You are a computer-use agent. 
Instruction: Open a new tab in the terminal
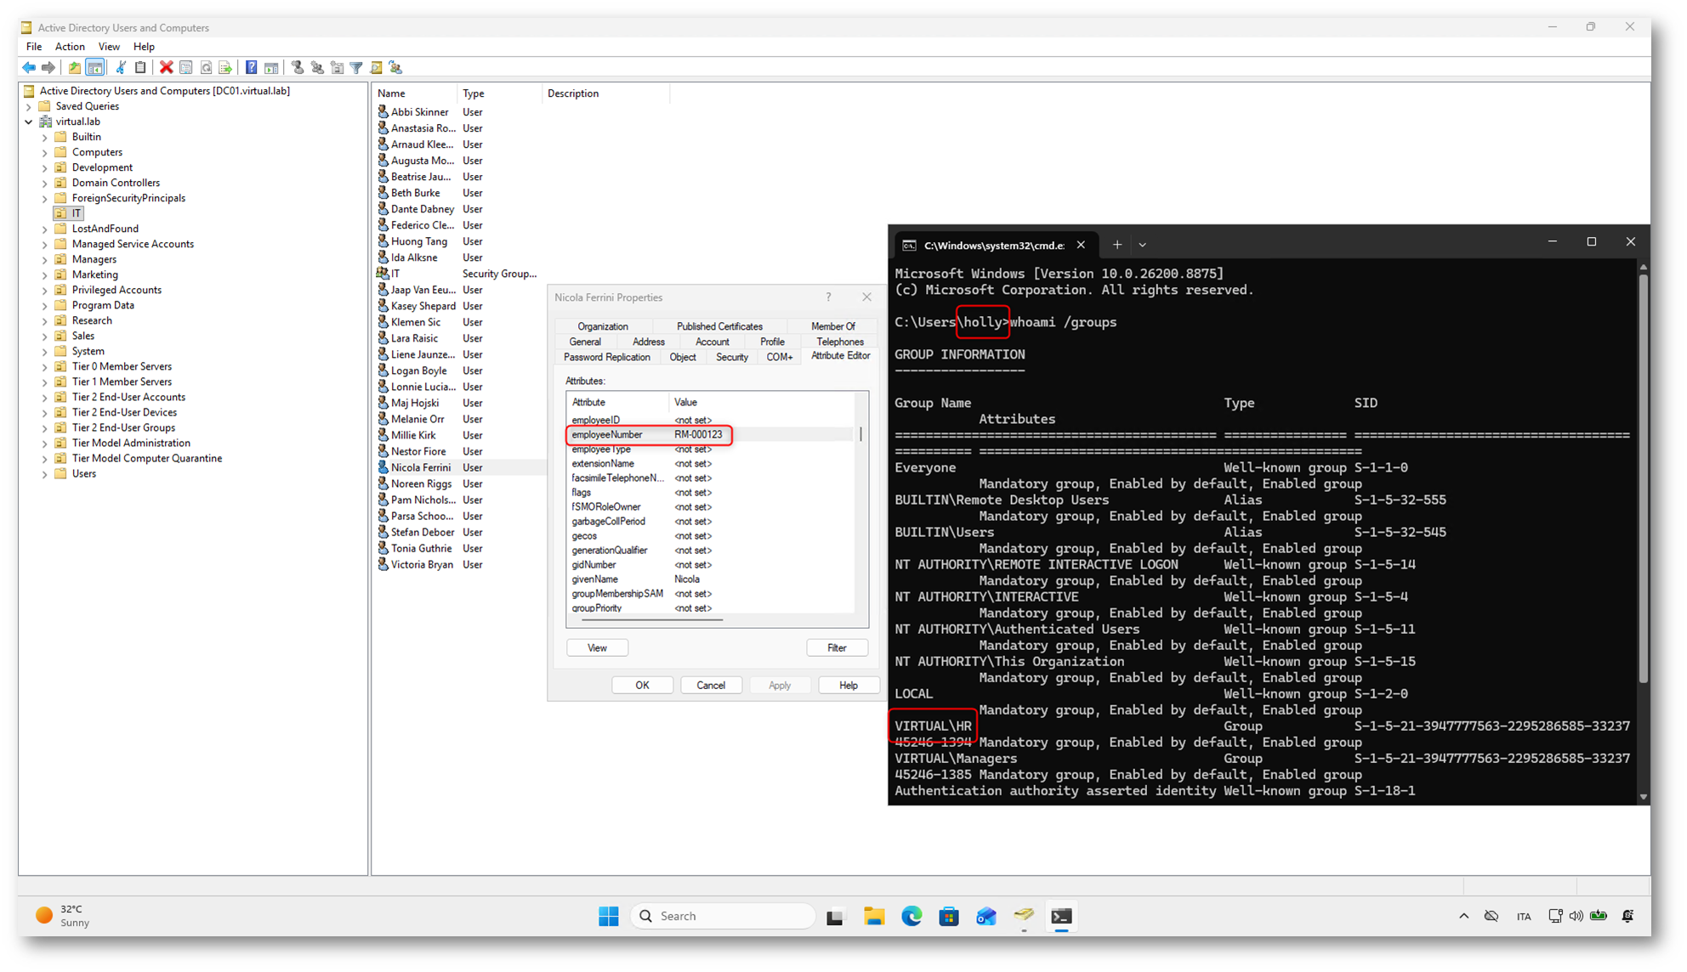coord(1117,245)
